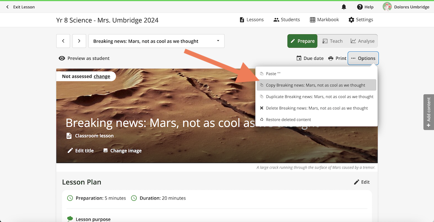The width and height of the screenshot is (434, 222).
Task: Click the Mars image caption text
Action: 316,167
